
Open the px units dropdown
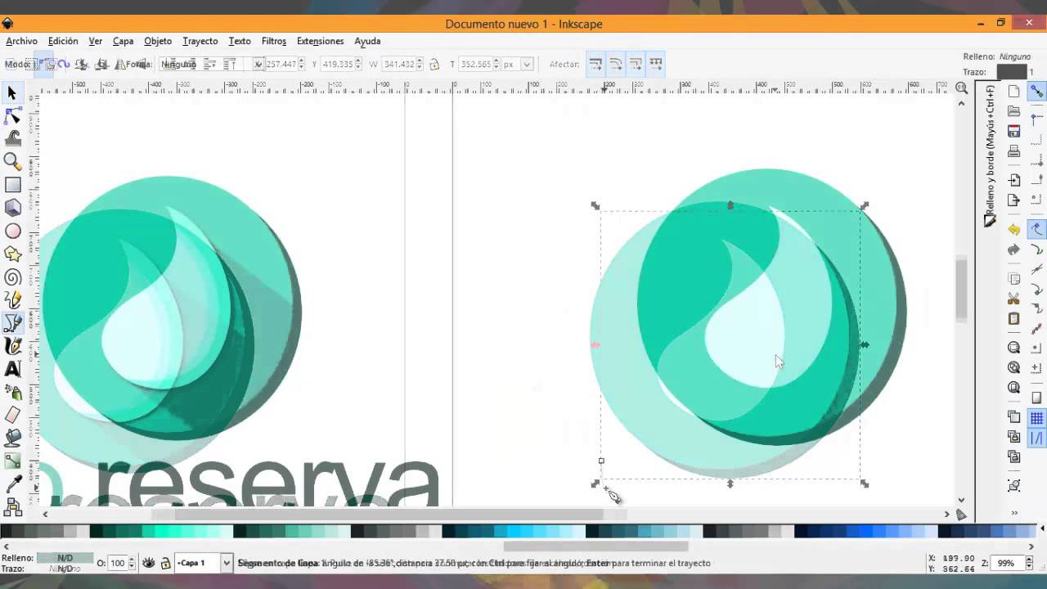[528, 64]
